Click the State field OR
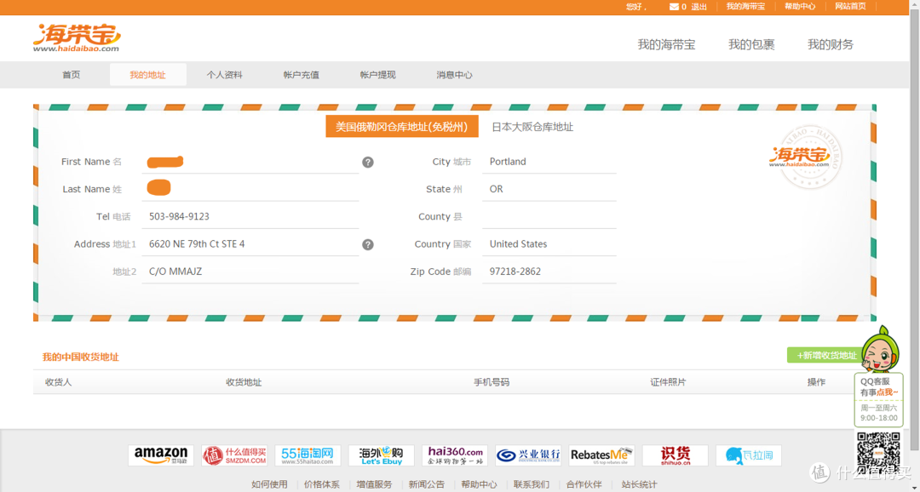Screen dimensions: 920x492 549,189
